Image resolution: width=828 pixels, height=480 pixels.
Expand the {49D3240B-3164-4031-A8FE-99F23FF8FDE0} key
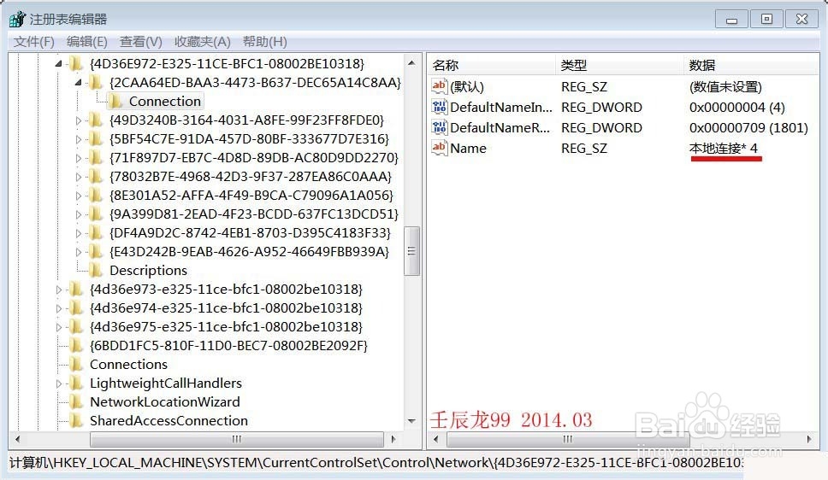tap(78, 120)
